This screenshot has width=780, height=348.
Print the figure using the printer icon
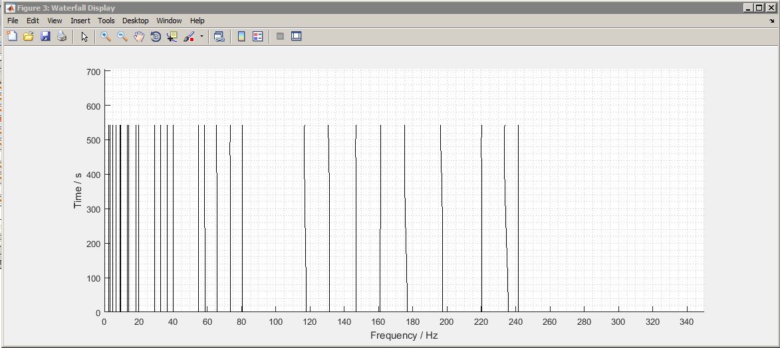click(62, 37)
